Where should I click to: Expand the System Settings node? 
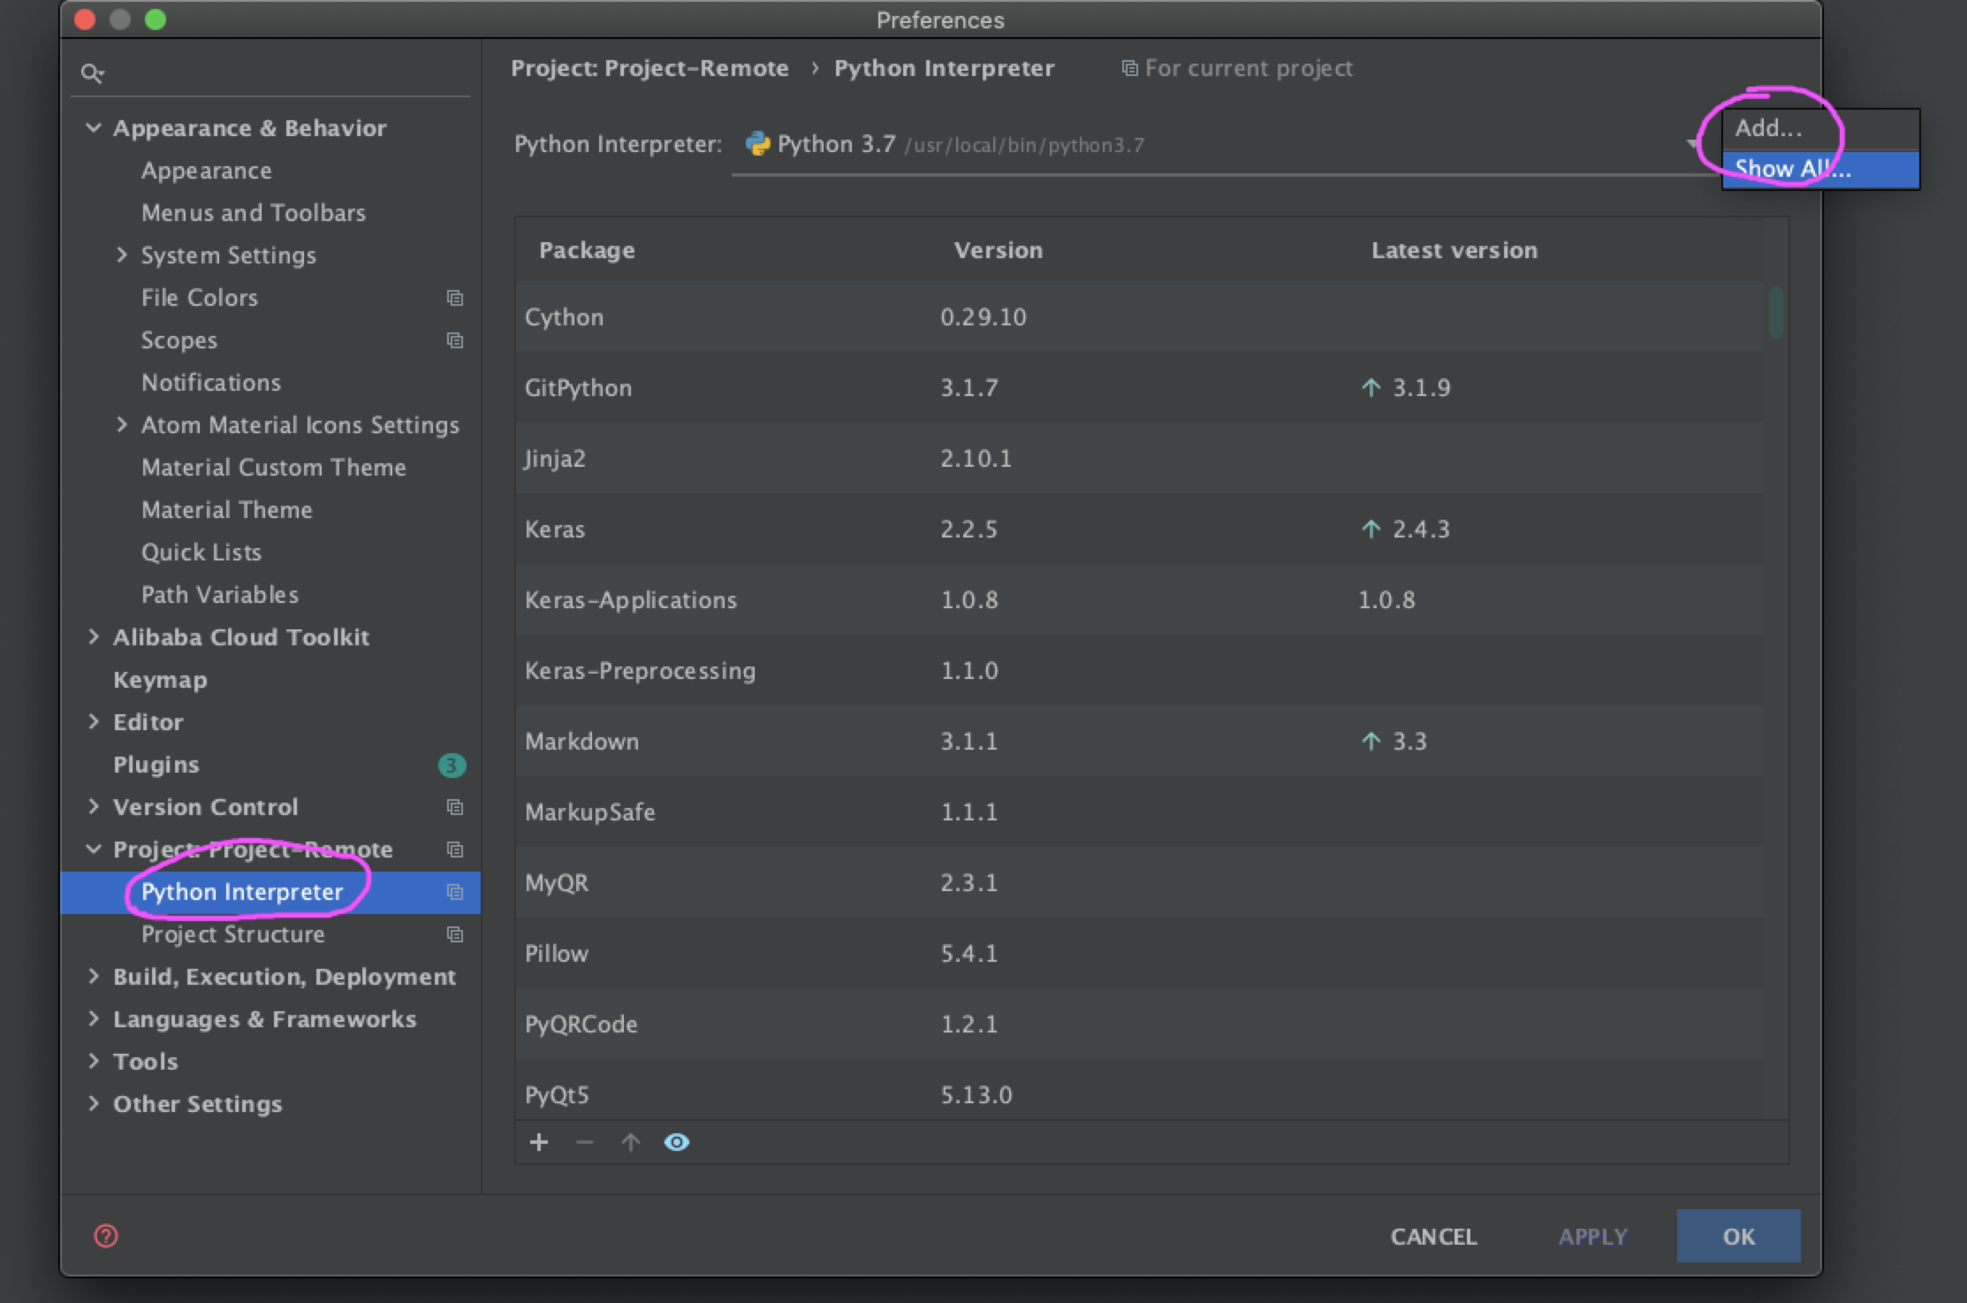pos(122,255)
